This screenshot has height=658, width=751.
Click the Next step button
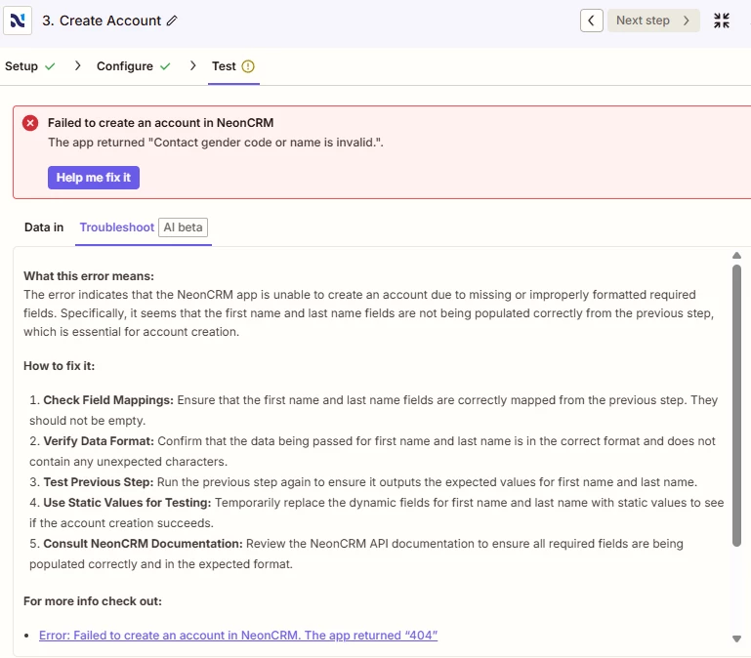653,21
